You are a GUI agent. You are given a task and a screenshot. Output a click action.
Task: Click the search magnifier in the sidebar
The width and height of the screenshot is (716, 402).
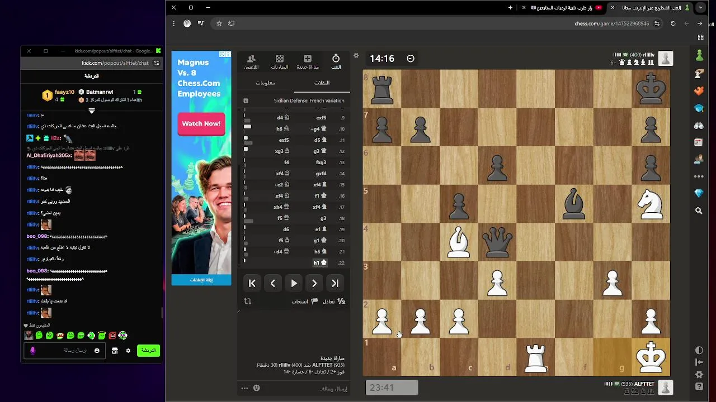tap(699, 210)
